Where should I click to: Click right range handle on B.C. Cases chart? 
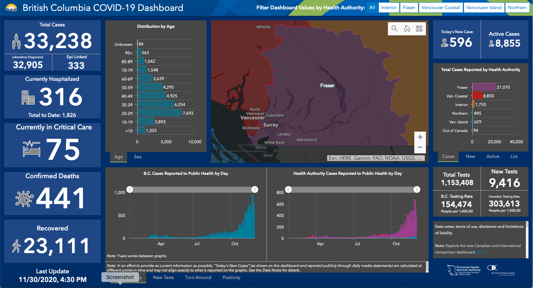[254, 189]
